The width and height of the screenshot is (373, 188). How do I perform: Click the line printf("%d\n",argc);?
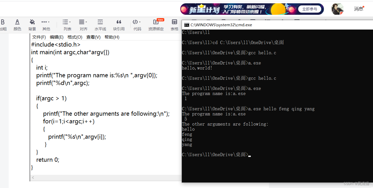tap(63, 83)
